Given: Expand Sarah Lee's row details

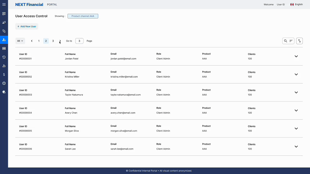Looking at the screenshot, I should 296,147.
